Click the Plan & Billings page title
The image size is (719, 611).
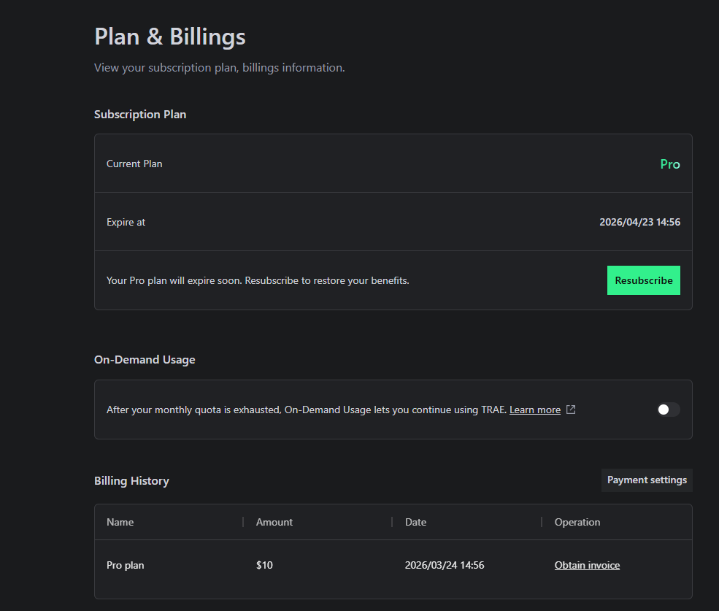[x=170, y=36]
